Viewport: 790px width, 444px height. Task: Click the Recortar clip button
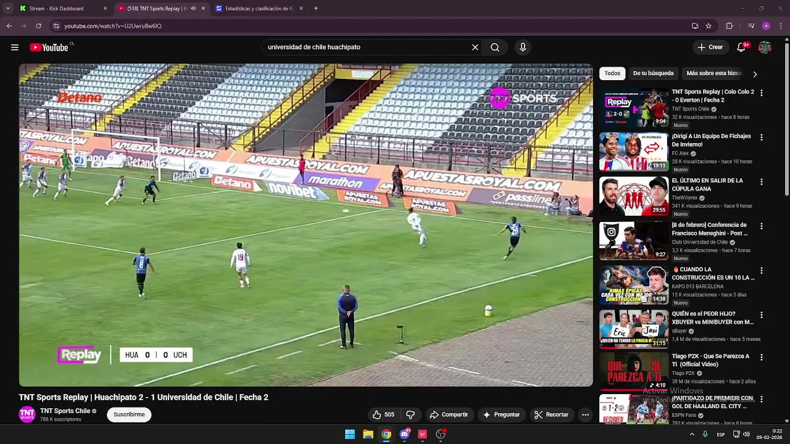point(551,414)
